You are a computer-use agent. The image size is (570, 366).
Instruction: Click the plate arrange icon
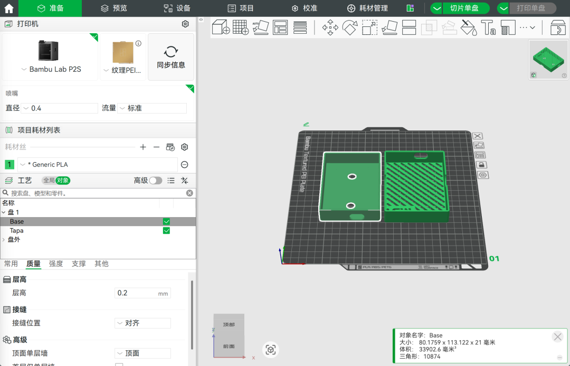coord(480,155)
